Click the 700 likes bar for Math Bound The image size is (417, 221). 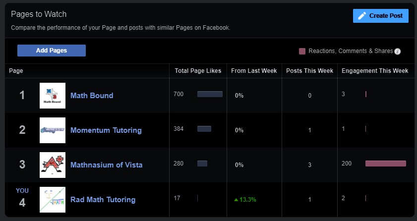pyautogui.click(x=210, y=94)
